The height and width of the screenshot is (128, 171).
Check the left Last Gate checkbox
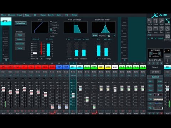click(x=150, y=56)
